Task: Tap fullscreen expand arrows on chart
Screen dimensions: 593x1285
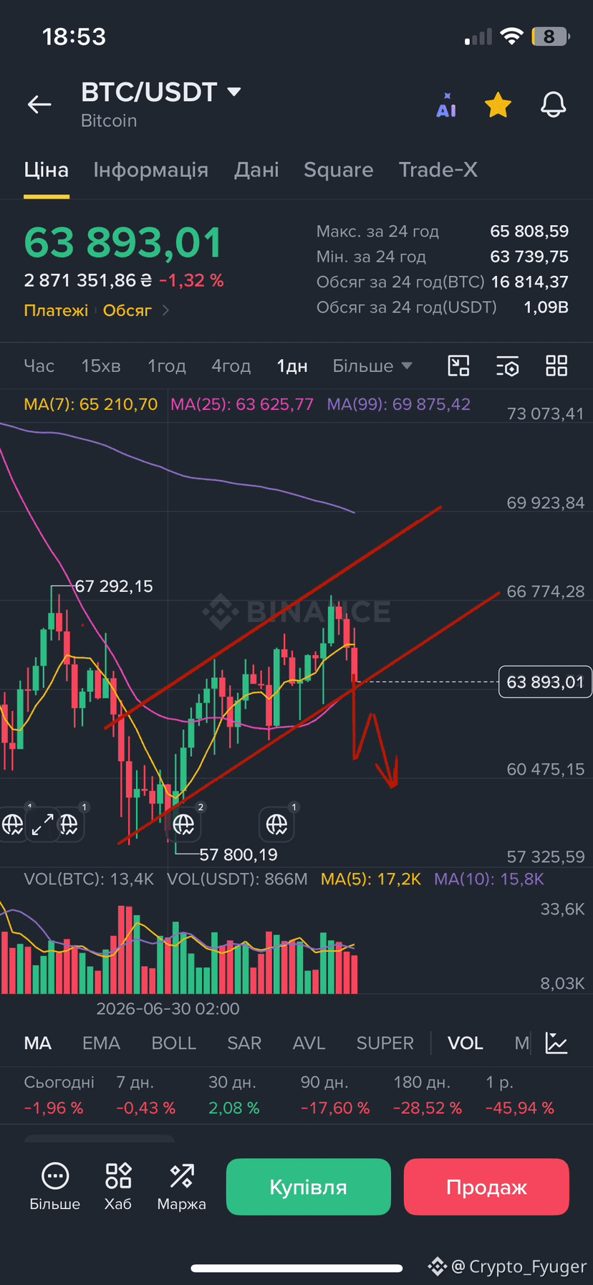Action: point(43,824)
